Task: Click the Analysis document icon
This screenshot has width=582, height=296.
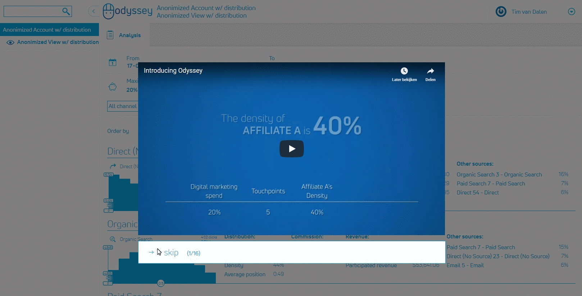Action: [x=110, y=35]
